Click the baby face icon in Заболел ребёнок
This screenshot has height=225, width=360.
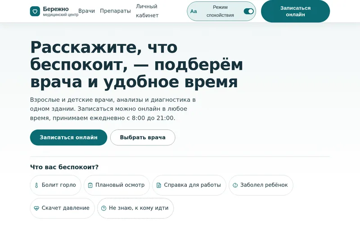[235, 185]
